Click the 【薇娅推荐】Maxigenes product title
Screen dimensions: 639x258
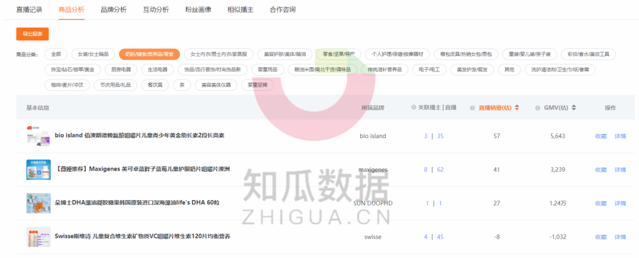(x=143, y=169)
